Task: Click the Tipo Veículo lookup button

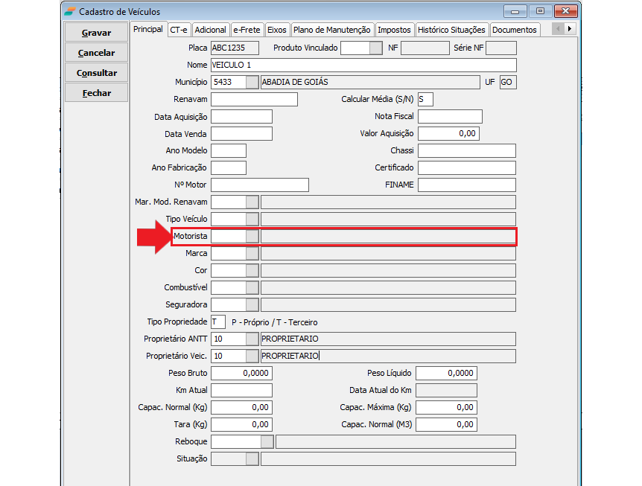Action: tap(252, 219)
